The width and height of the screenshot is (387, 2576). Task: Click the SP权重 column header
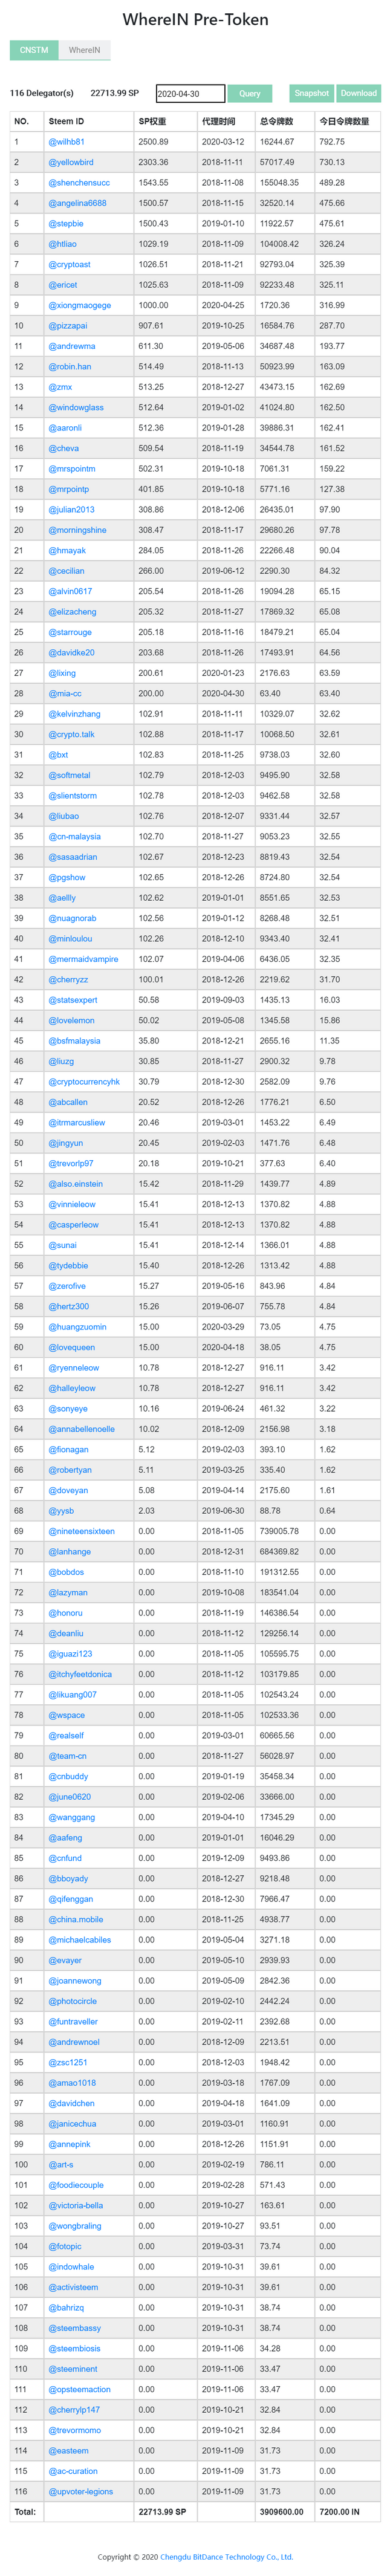(x=152, y=121)
